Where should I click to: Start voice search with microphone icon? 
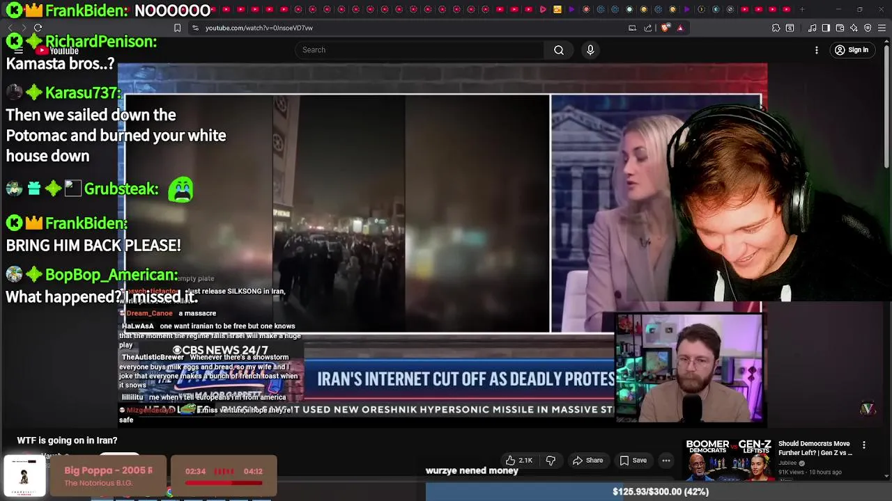590,50
